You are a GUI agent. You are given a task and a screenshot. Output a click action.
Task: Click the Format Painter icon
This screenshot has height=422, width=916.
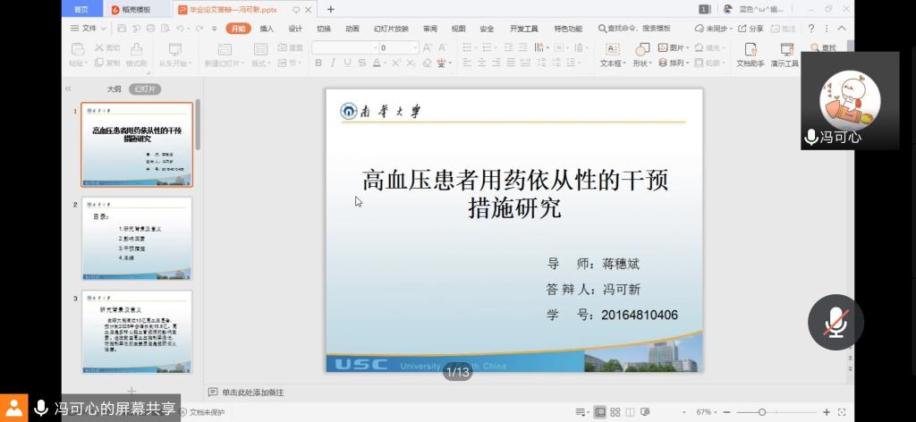136,55
